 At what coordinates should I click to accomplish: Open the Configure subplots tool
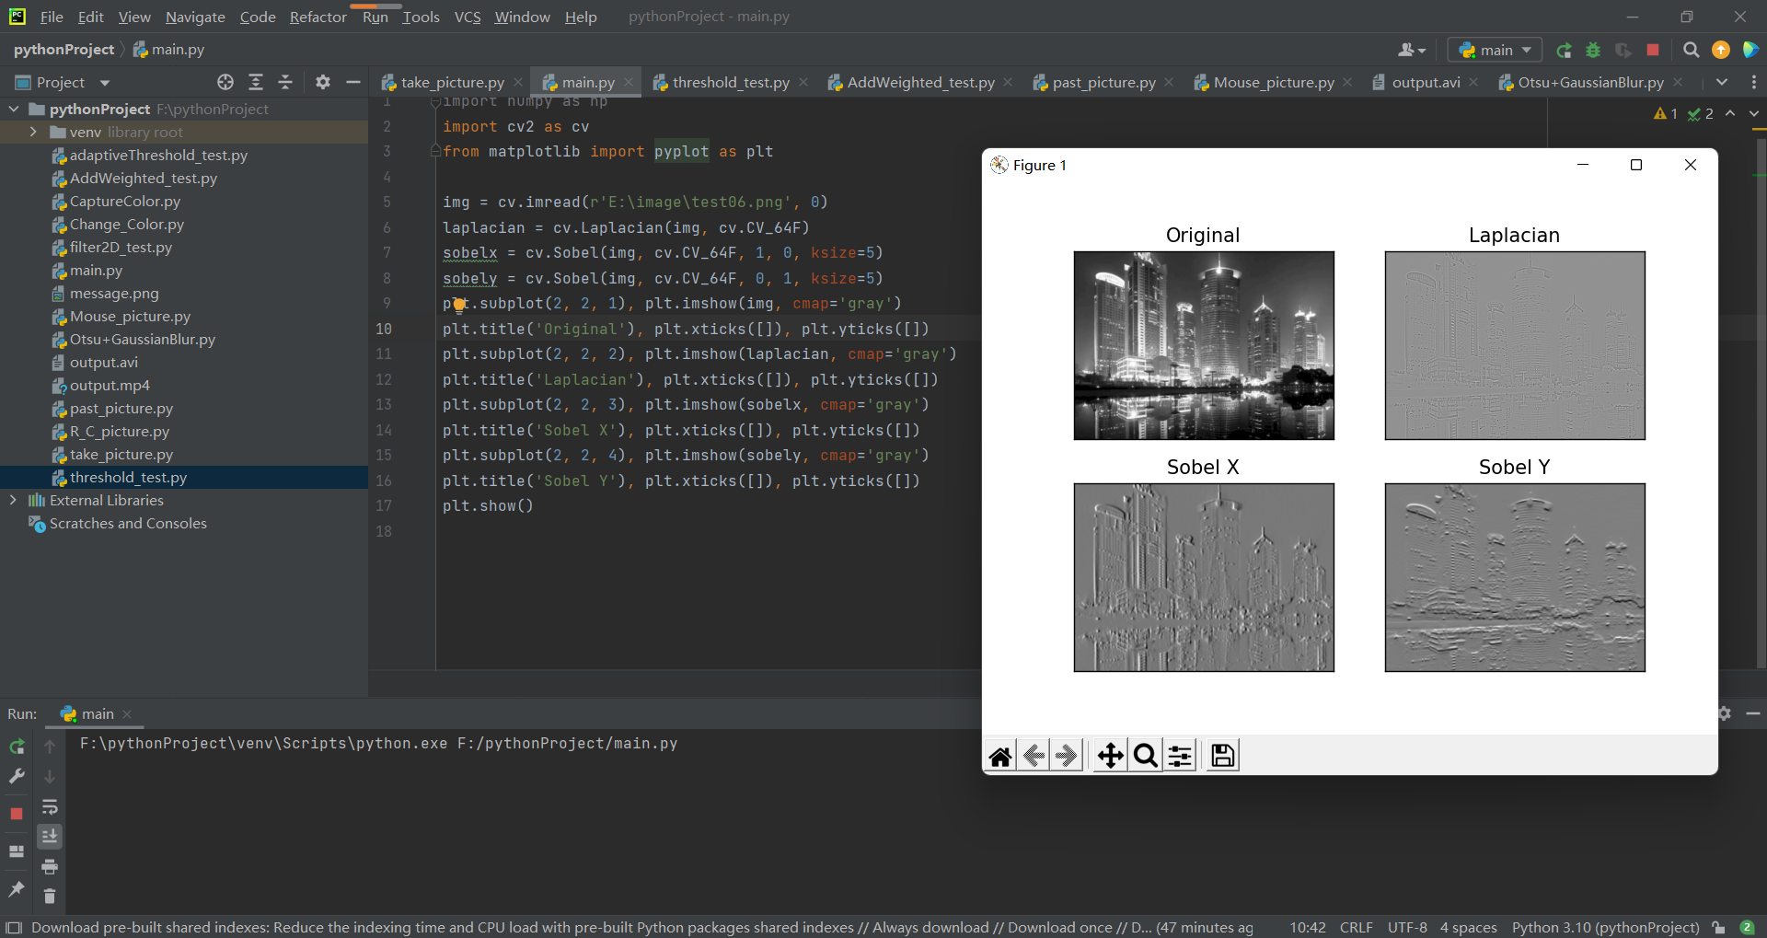[1180, 756]
